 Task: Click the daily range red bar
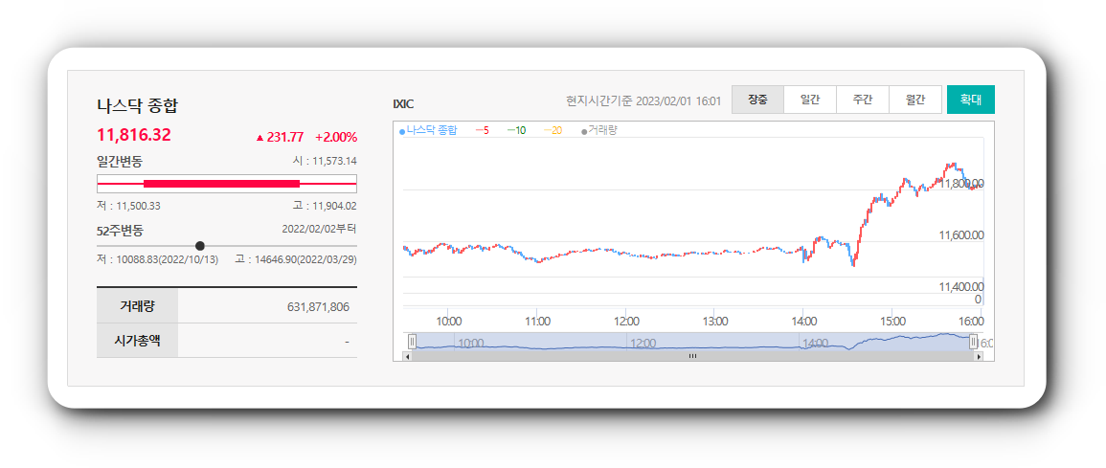coord(221,183)
